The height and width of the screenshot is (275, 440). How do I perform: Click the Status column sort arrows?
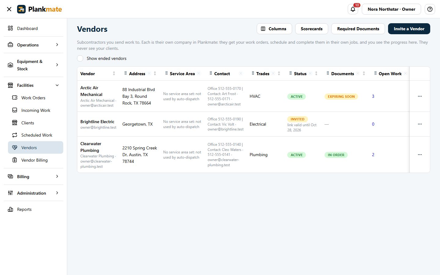click(316, 74)
